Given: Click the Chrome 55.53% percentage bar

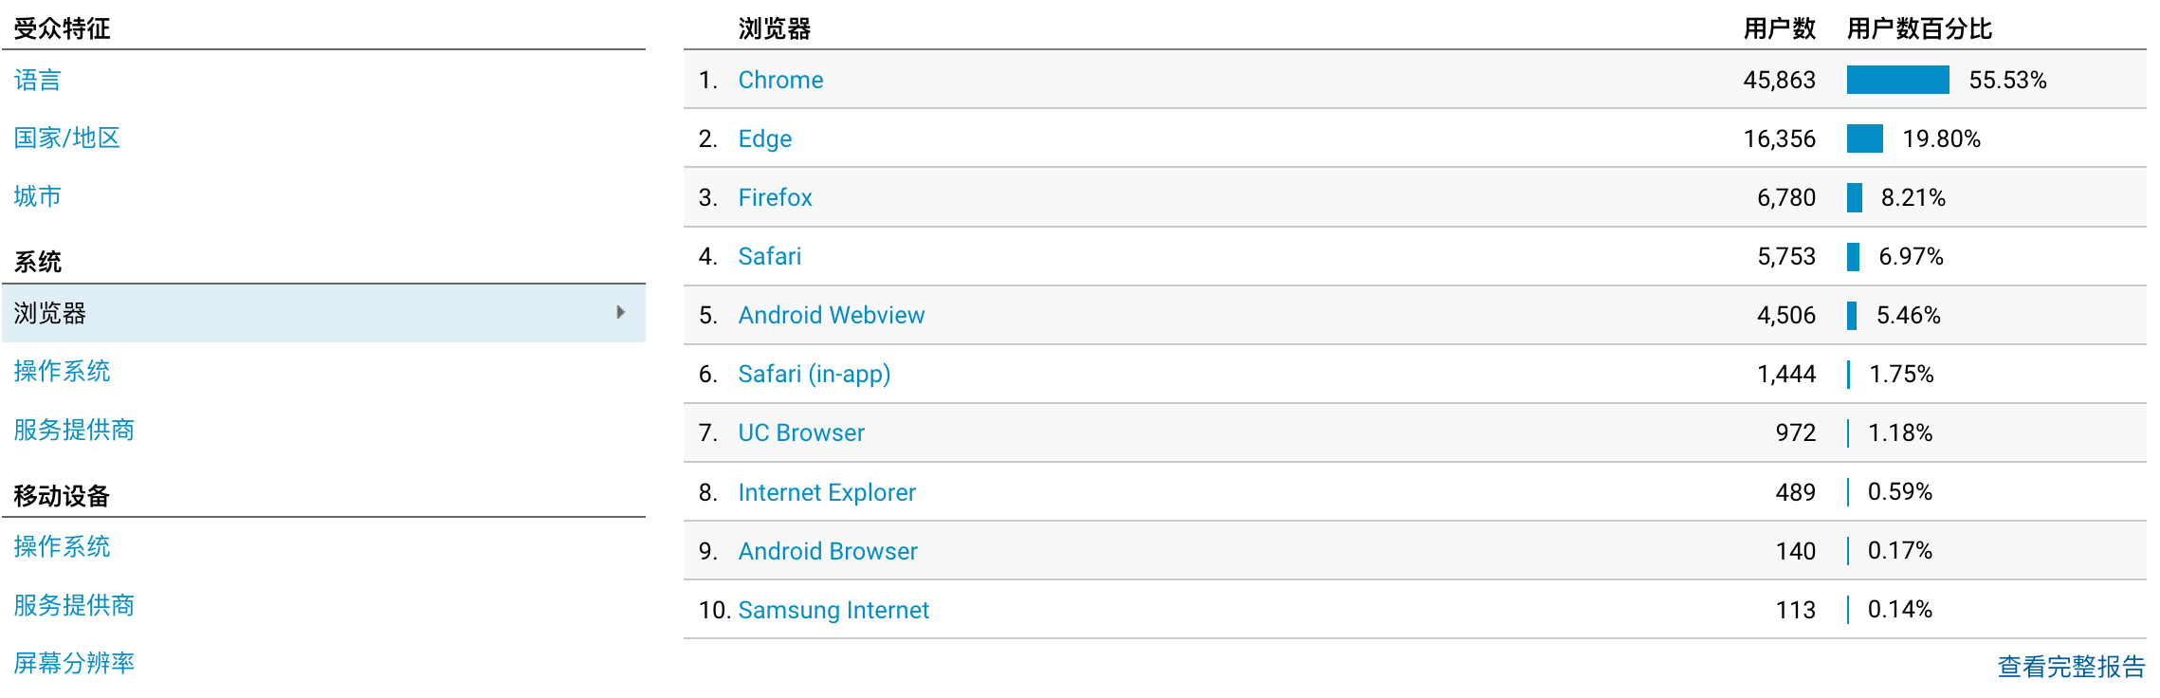Looking at the screenshot, I should [1897, 80].
